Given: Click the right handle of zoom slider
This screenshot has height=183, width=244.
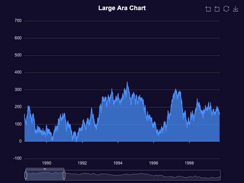Looking at the screenshot, I should (x=64, y=175).
